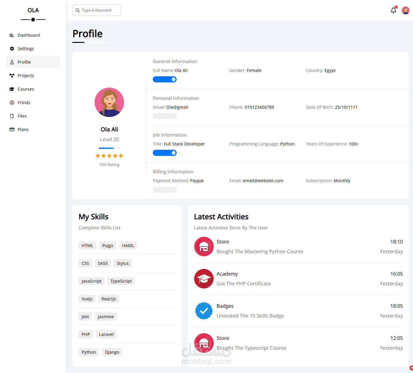Click the Store icon for Typescript Course
This screenshot has height=373, width=413.
204,343
